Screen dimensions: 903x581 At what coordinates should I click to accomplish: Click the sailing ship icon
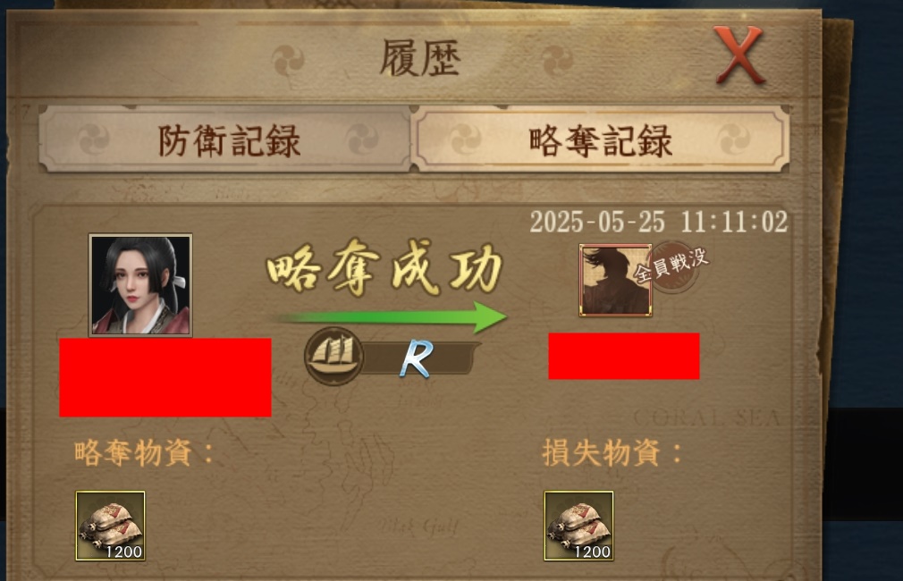click(x=333, y=356)
